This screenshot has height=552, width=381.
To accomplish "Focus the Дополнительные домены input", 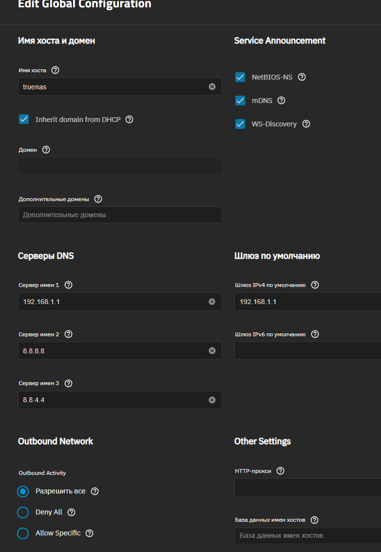I will pyautogui.click(x=119, y=215).
